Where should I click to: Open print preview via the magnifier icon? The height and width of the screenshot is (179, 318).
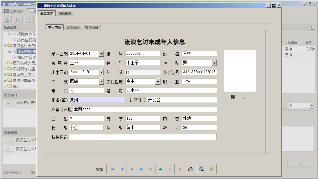pos(201,169)
